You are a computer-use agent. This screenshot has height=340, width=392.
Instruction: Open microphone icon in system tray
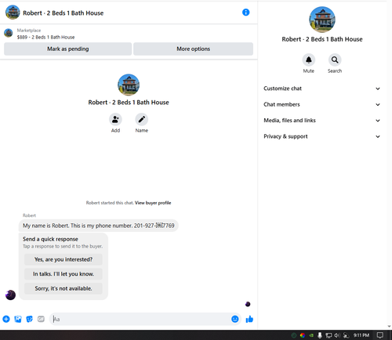320,335
